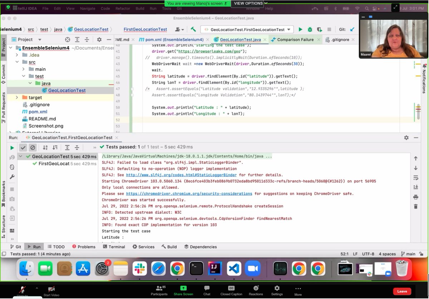Toggle show passed tests checkmark
Viewport: 429px width, 299px height.
point(23,147)
